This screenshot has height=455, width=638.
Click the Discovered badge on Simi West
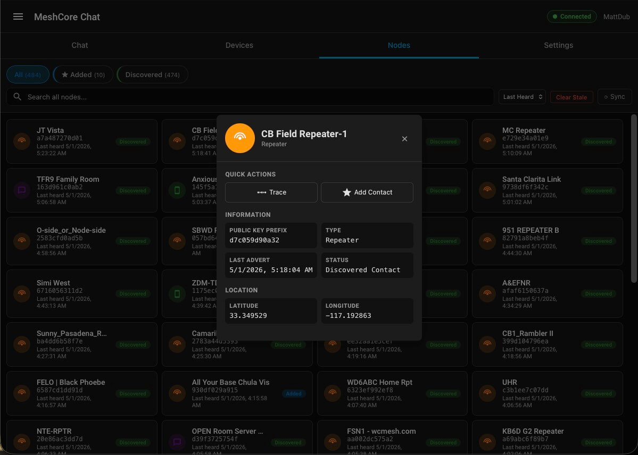132,293
